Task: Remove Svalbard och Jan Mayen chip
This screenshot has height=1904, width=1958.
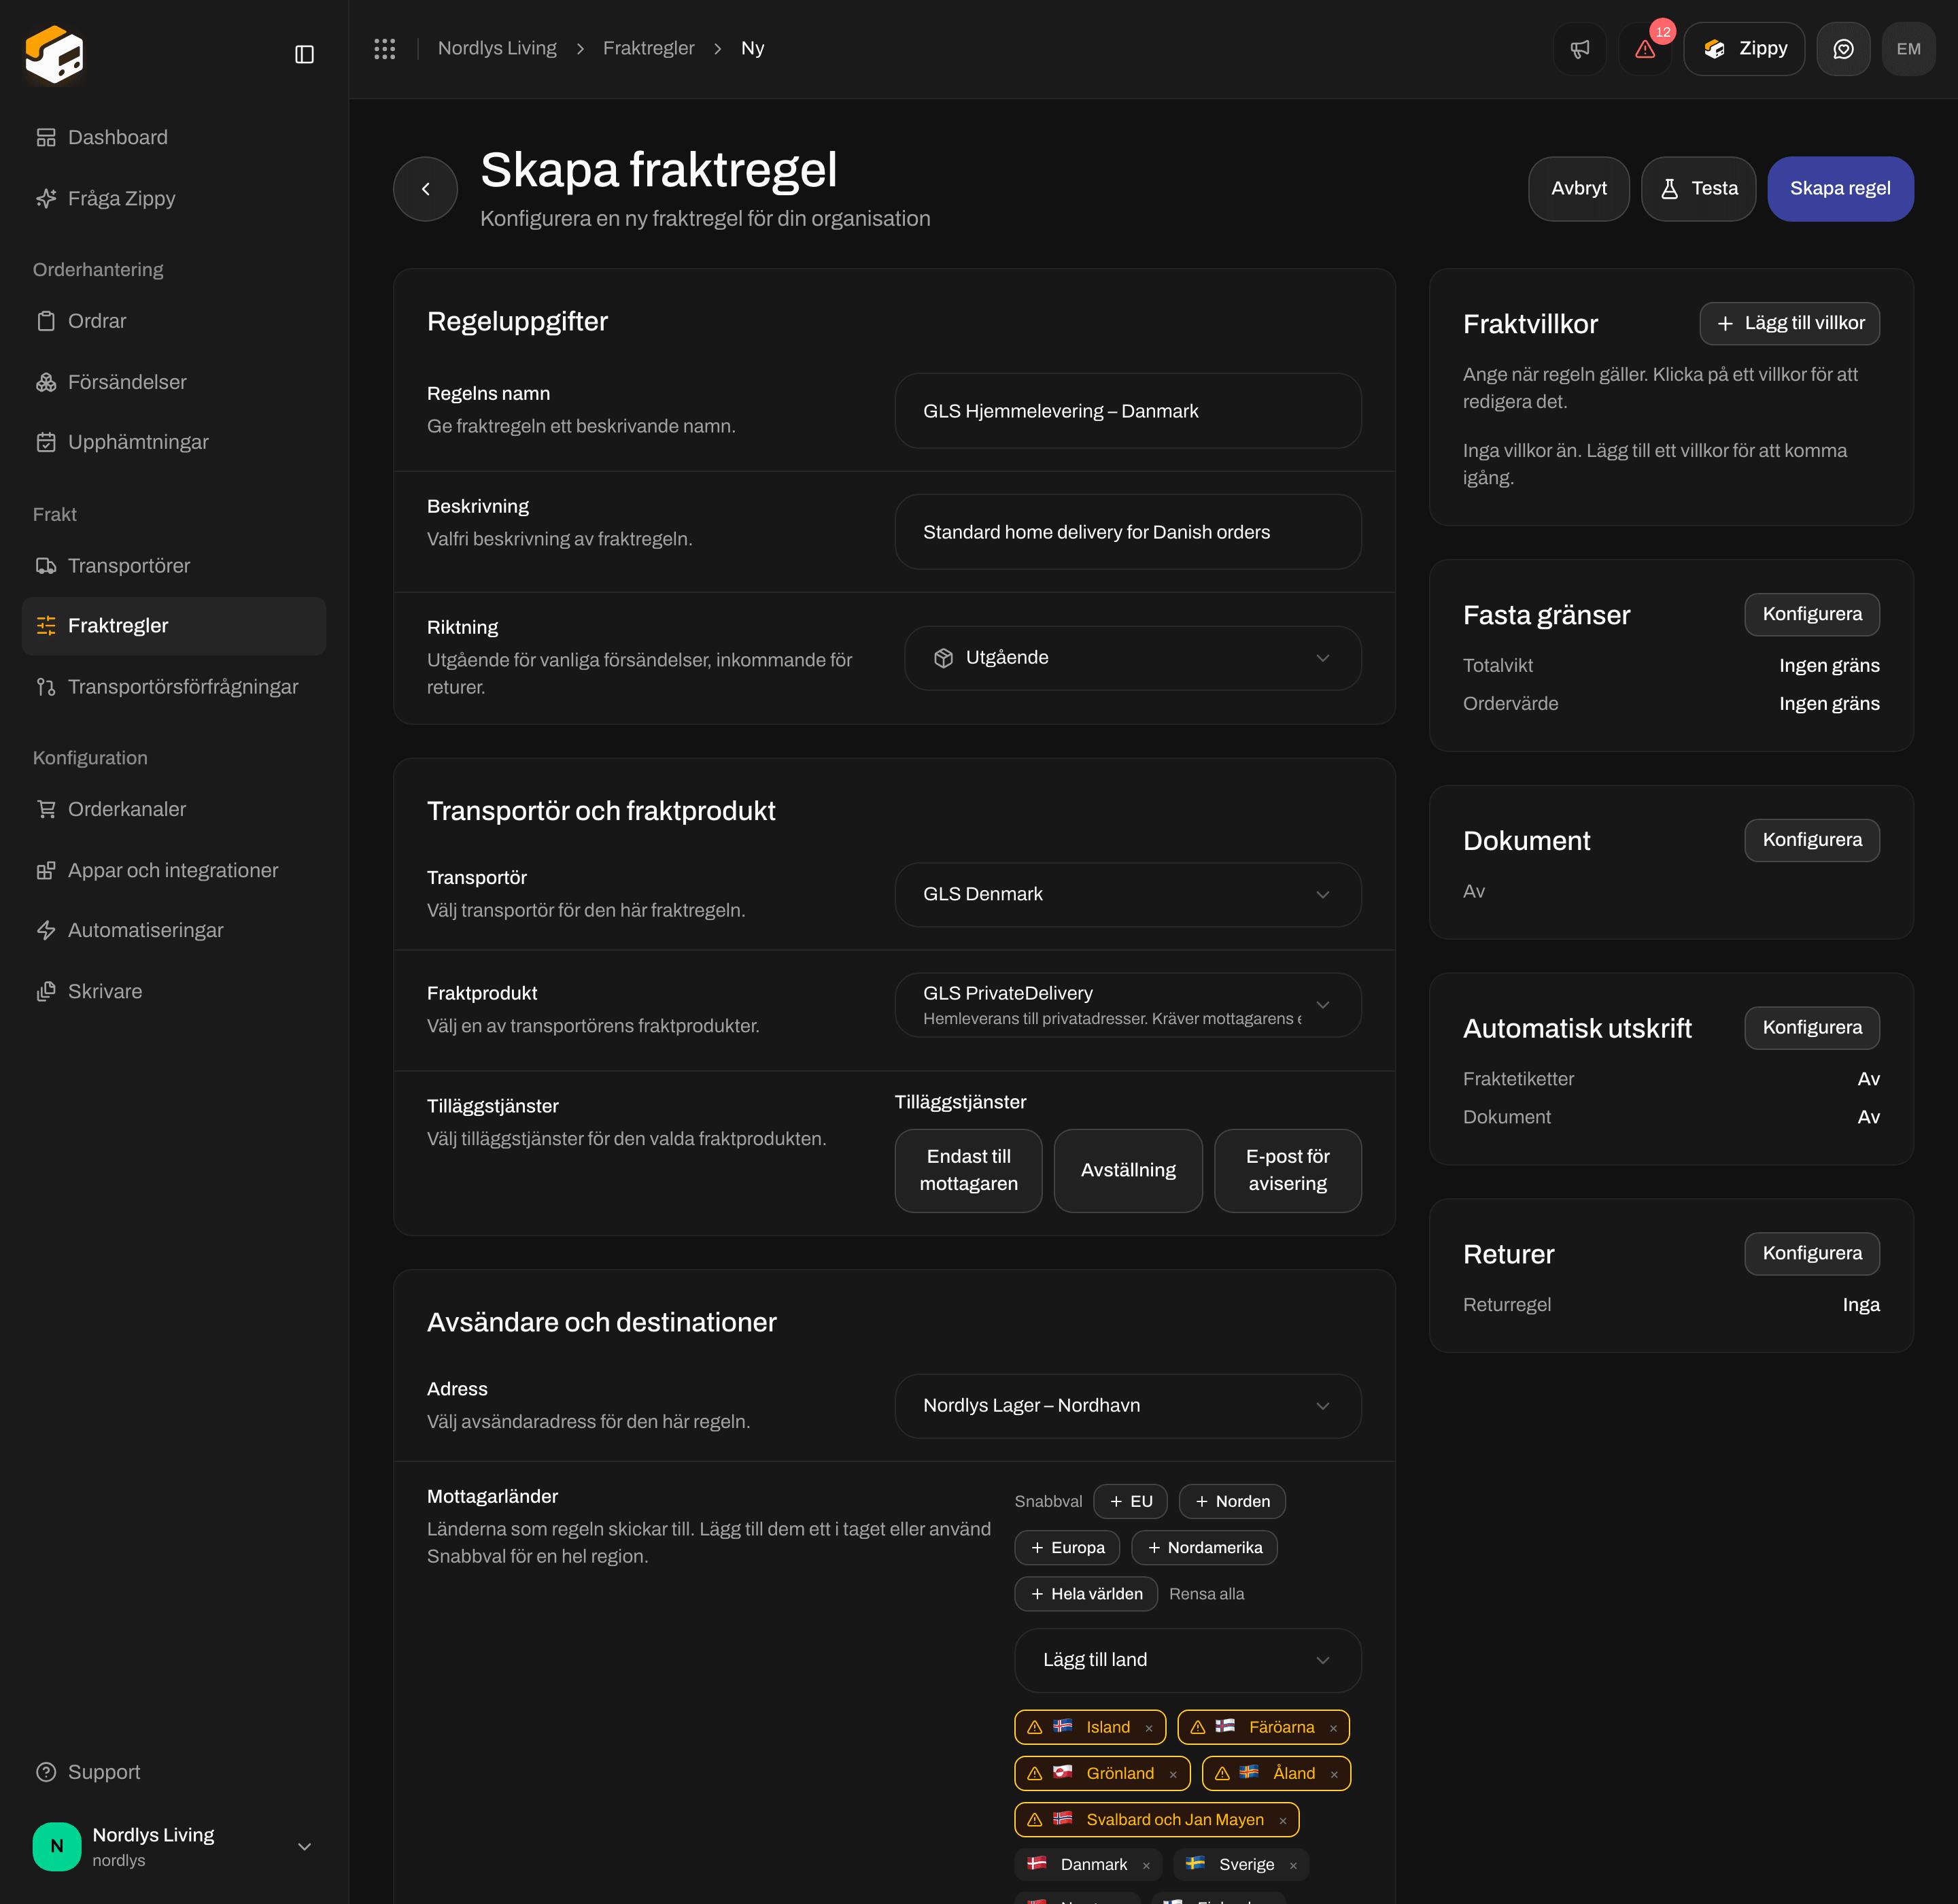Action: (1283, 1821)
